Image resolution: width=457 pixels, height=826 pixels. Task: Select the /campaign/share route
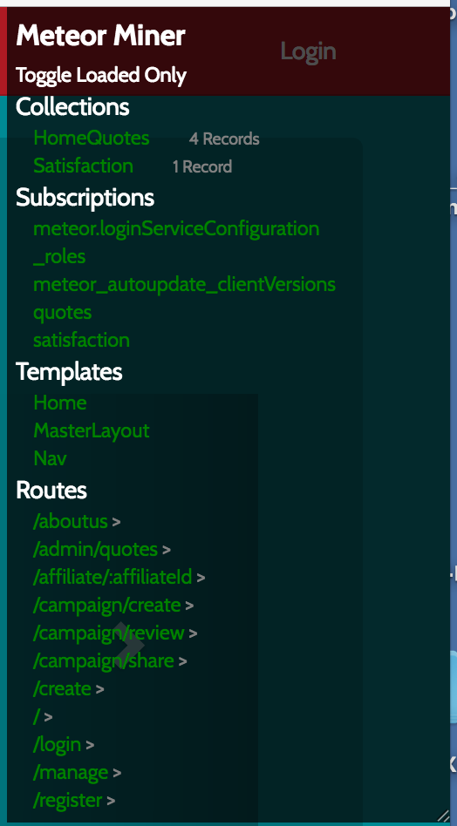(103, 660)
